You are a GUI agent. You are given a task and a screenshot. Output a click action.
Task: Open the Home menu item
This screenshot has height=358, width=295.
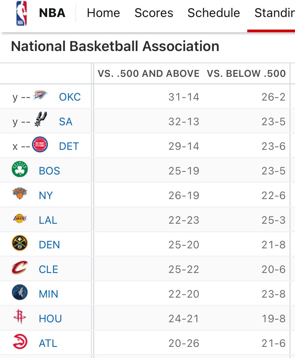point(103,13)
